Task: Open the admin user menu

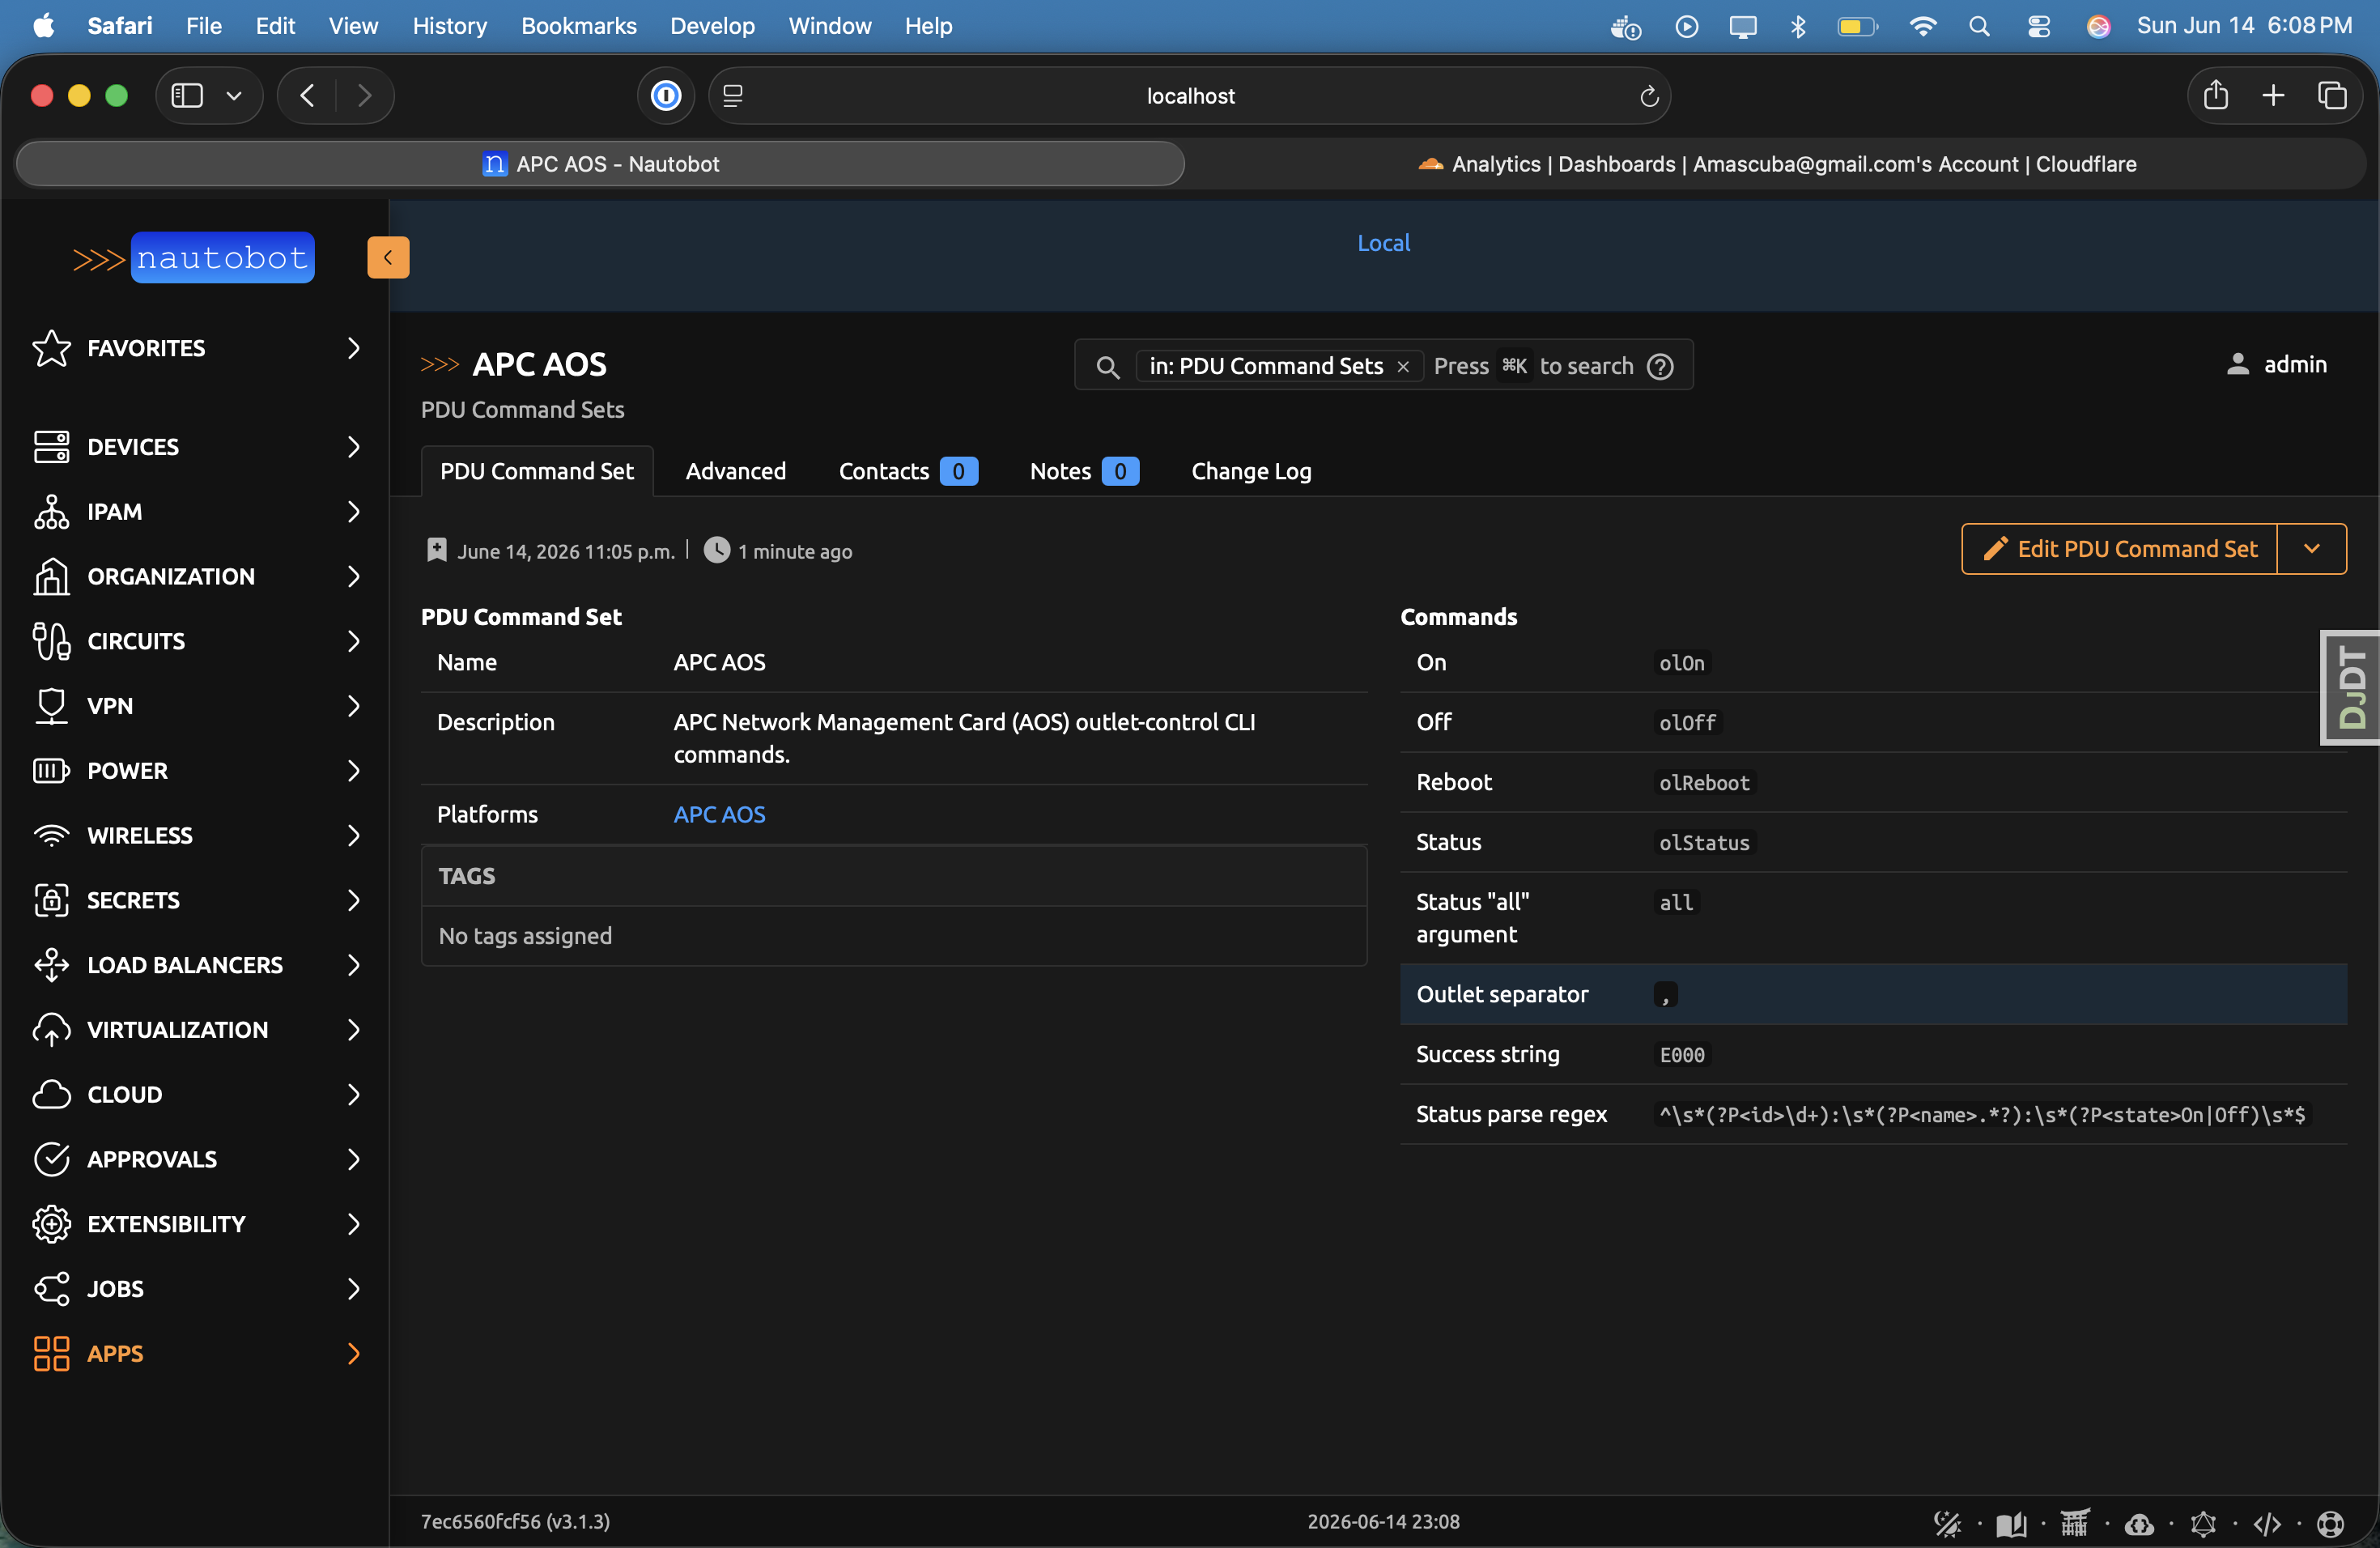Action: (2277, 365)
